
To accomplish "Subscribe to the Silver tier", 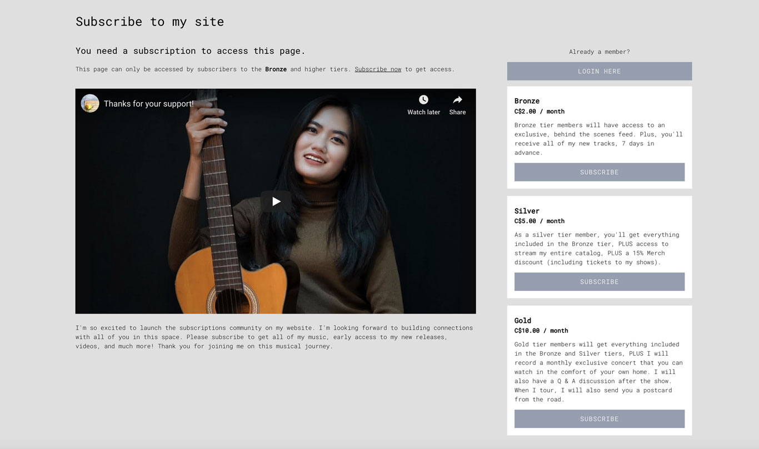I will coord(600,281).
